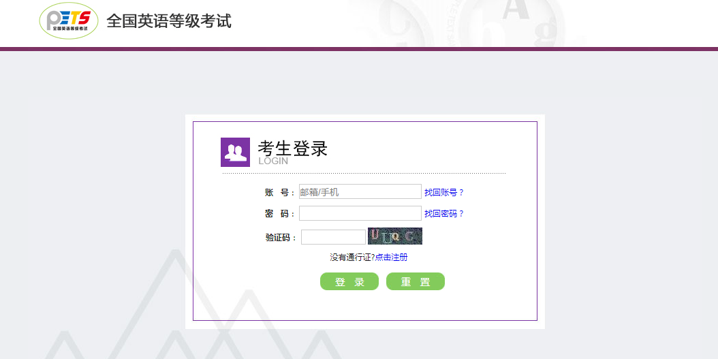Click the 验证码 field label
This screenshot has width=718, height=359.
(281, 238)
